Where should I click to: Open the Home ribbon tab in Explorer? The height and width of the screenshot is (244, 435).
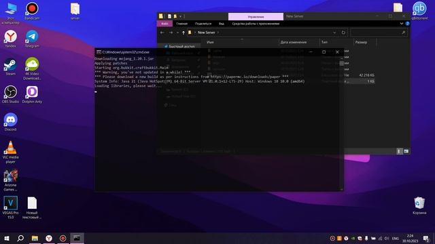[x=181, y=24]
